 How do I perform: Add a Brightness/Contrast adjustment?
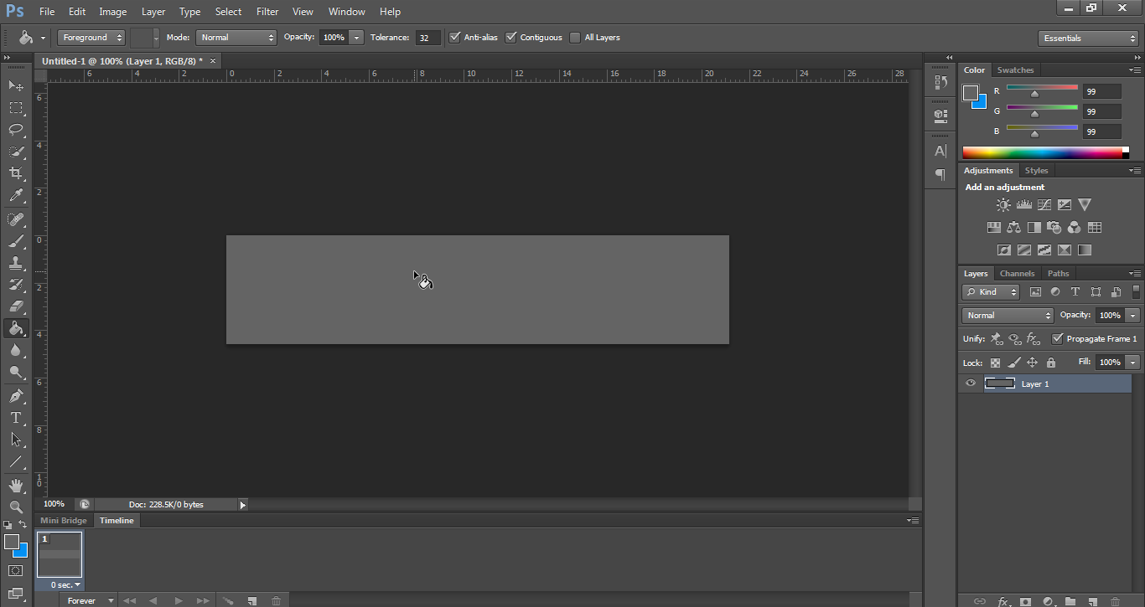[1003, 204]
